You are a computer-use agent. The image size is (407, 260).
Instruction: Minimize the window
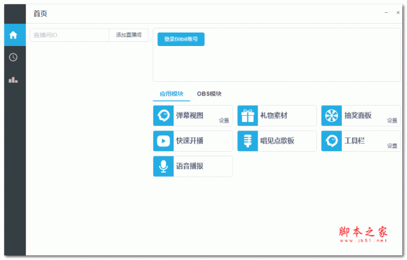click(386, 12)
